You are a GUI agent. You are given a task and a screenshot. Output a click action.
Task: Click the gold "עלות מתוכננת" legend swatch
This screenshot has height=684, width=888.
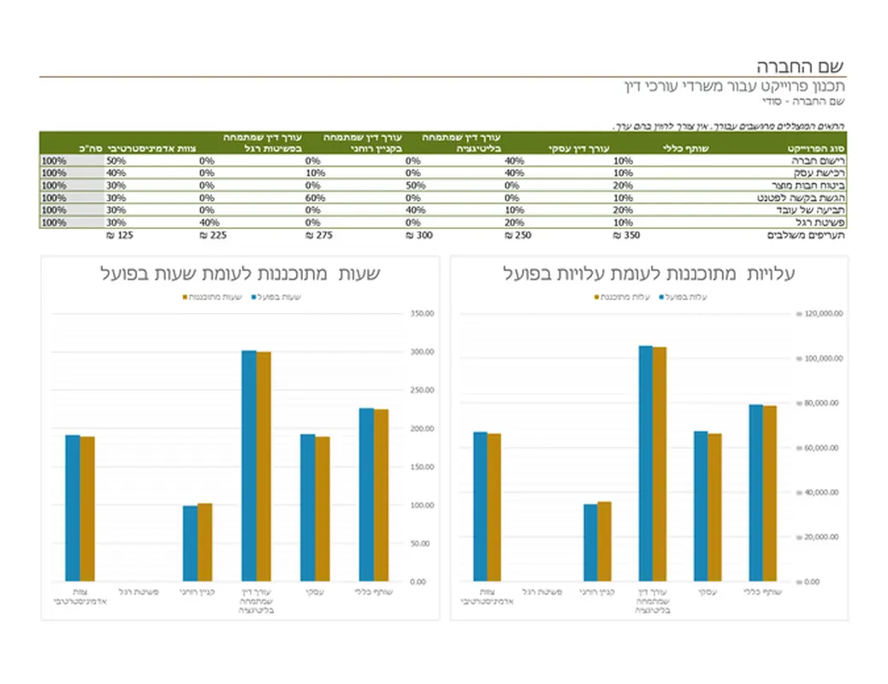[x=597, y=298]
